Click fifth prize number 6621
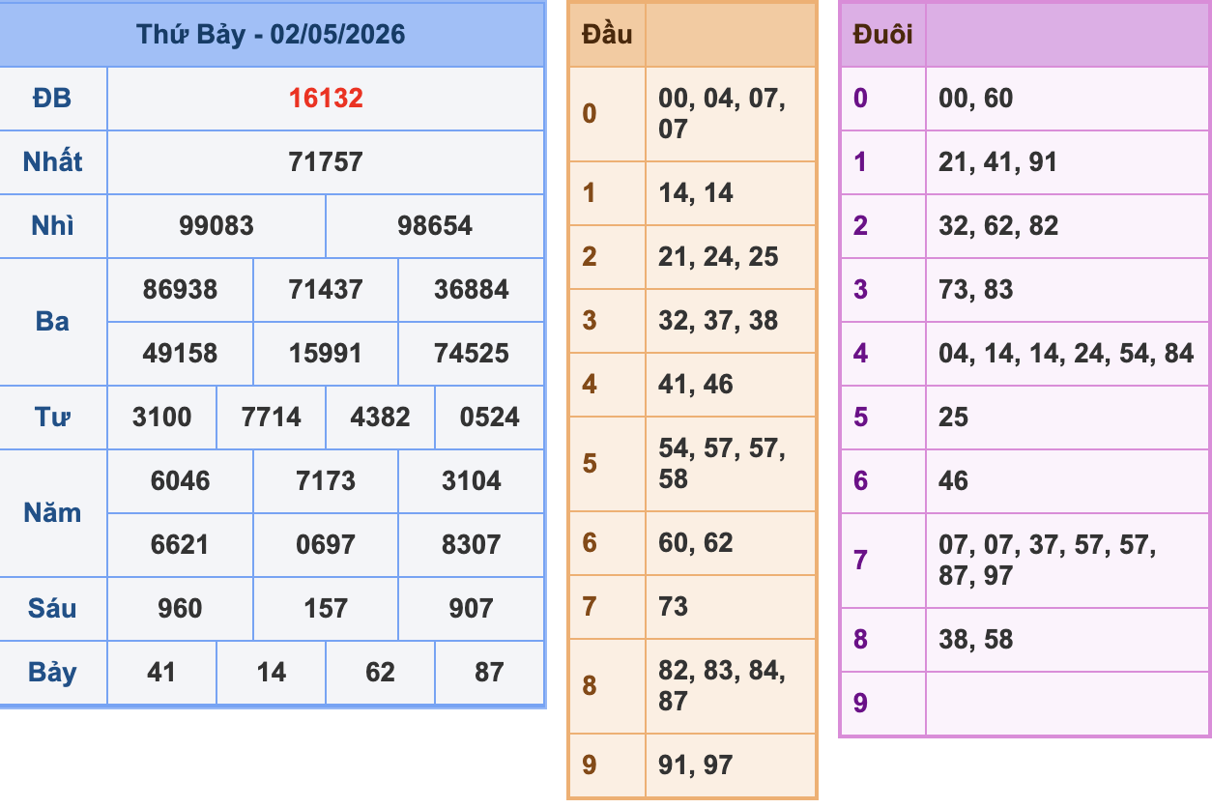 click(180, 545)
